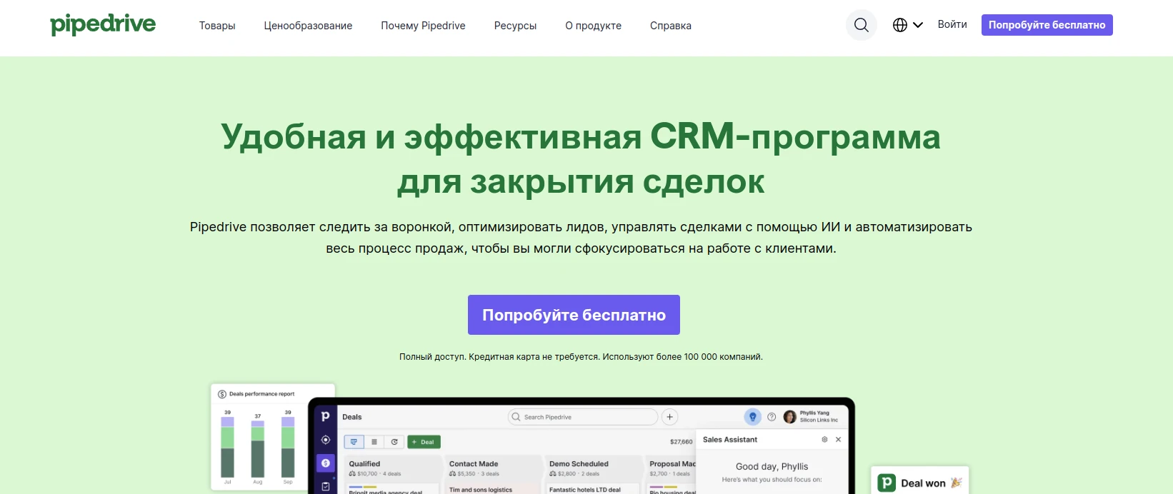
Task: Click the 'Deals performance report' title text
Action: pyautogui.click(x=261, y=394)
